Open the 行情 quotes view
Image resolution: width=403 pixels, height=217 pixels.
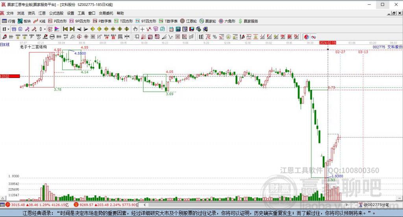9,21
